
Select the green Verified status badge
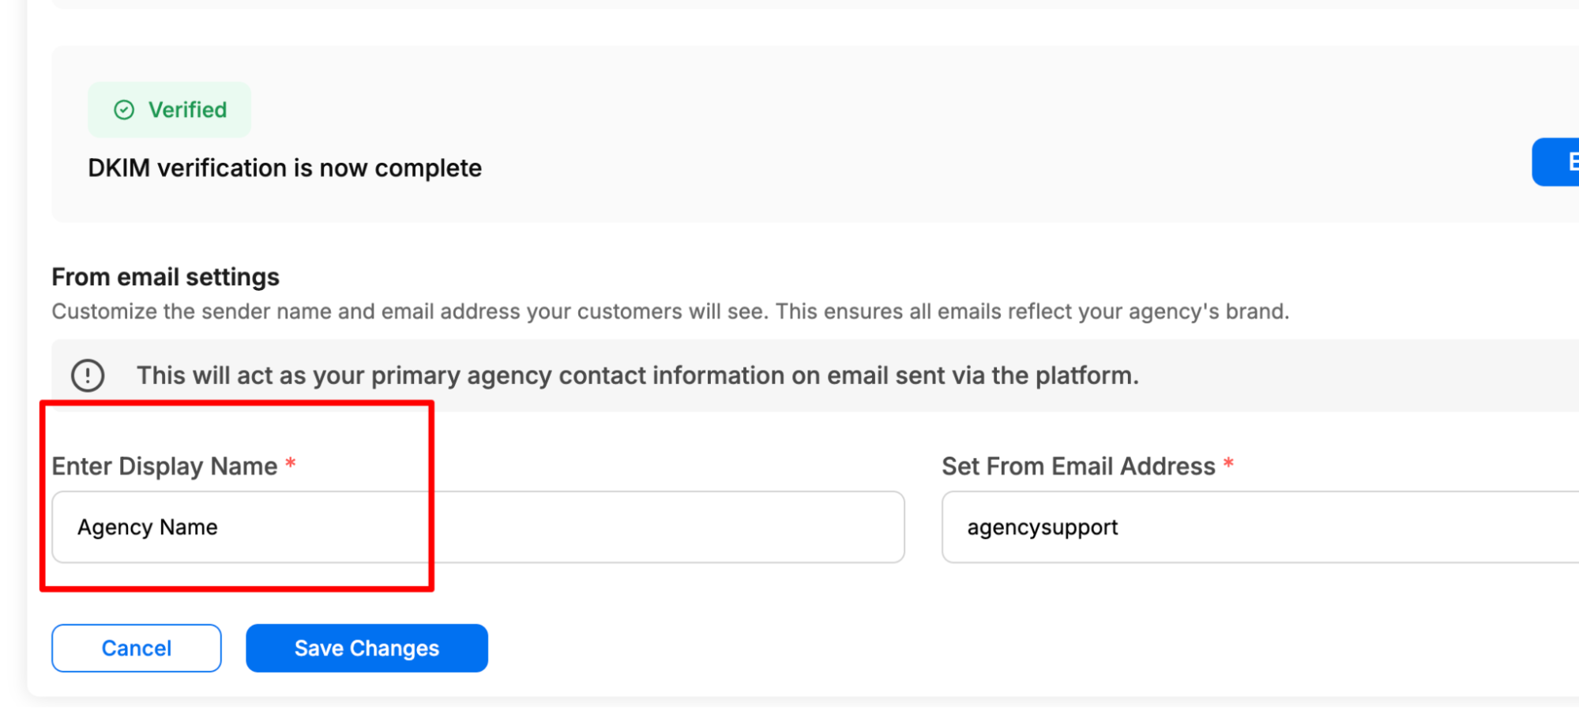[170, 110]
